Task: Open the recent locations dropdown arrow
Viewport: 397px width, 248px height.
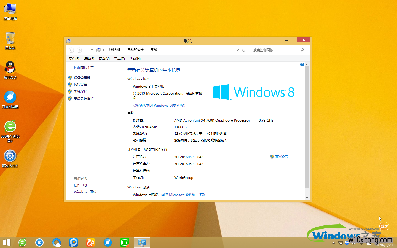Action: tap(86, 50)
